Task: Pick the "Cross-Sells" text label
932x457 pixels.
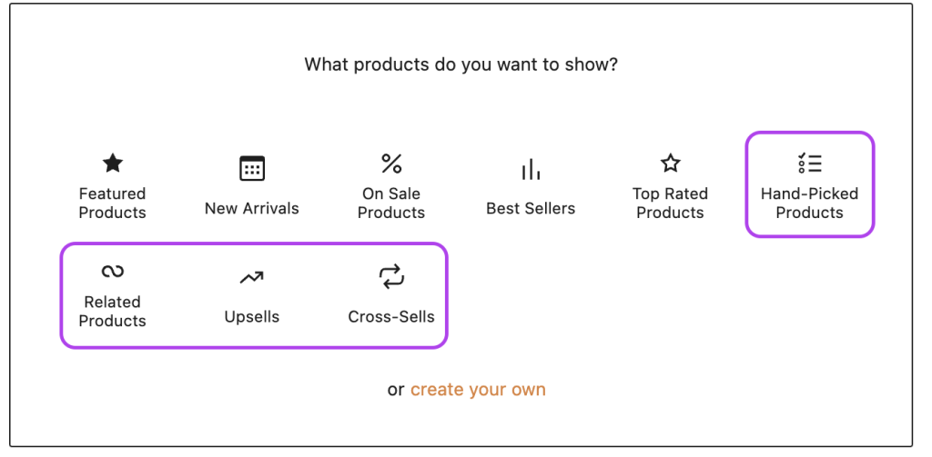Action: pos(391,317)
